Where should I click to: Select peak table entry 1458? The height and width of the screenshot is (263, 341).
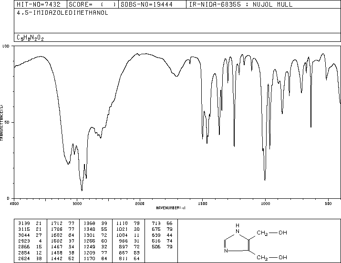click(x=57, y=253)
